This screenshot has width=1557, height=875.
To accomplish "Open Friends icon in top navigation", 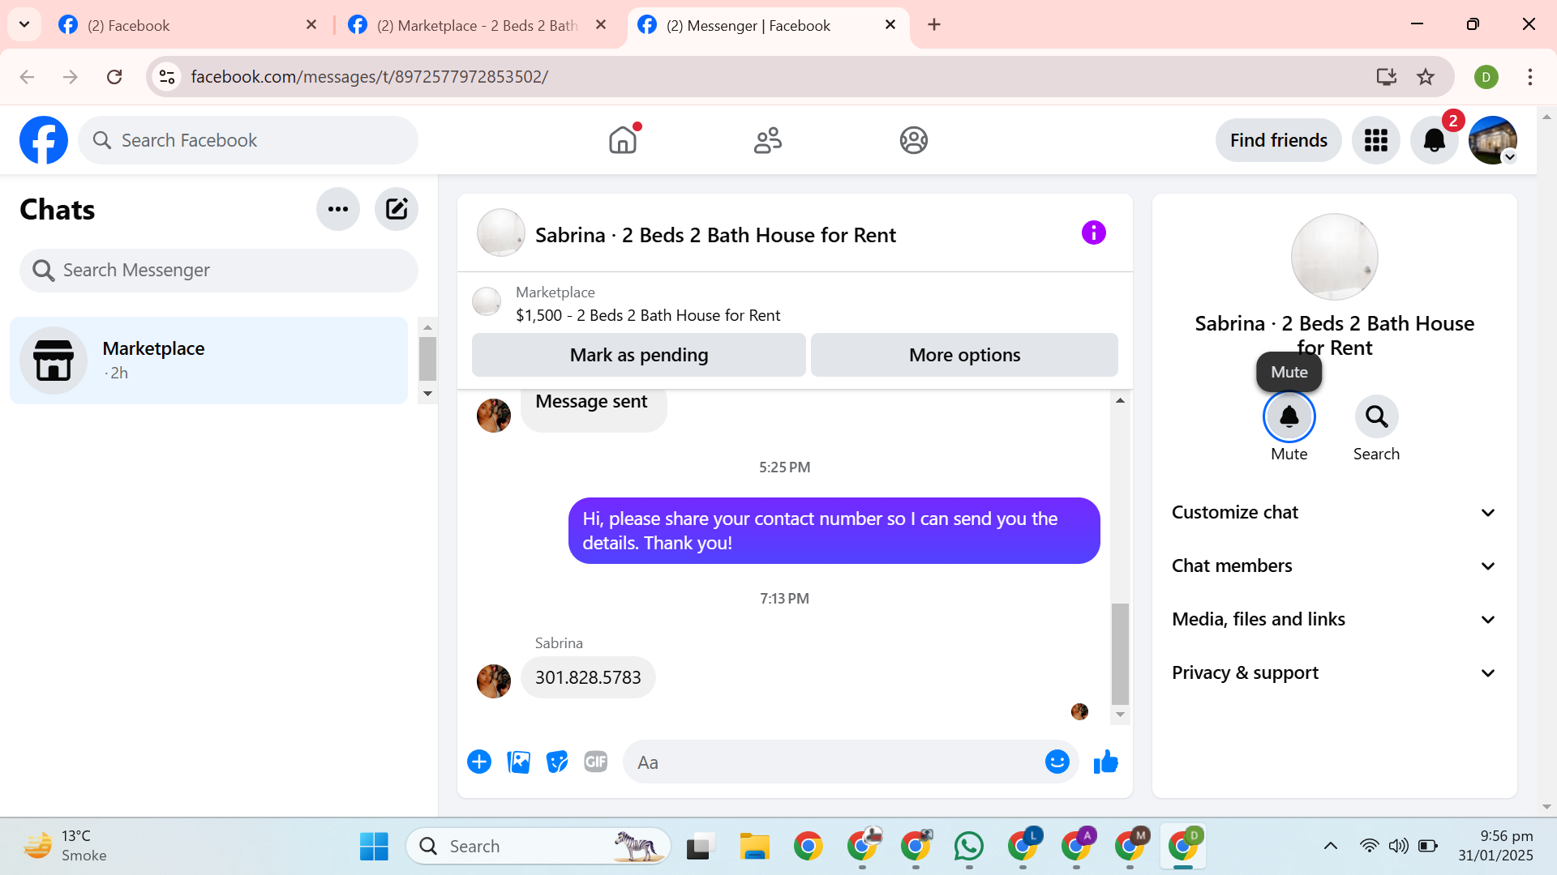I will coord(768,140).
